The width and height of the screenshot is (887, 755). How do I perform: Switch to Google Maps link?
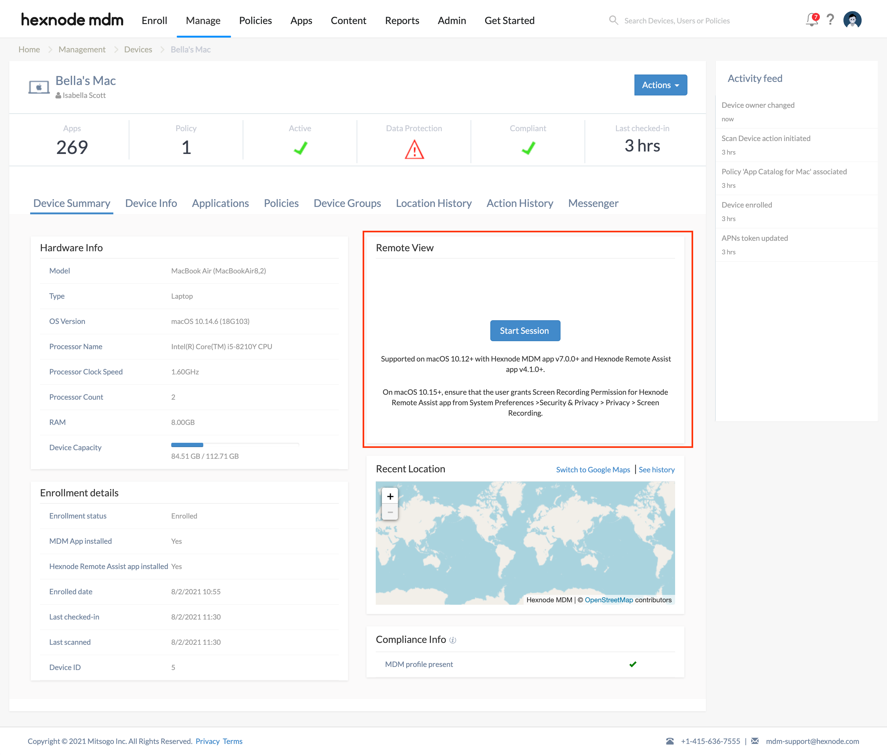[x=593, y=470]
